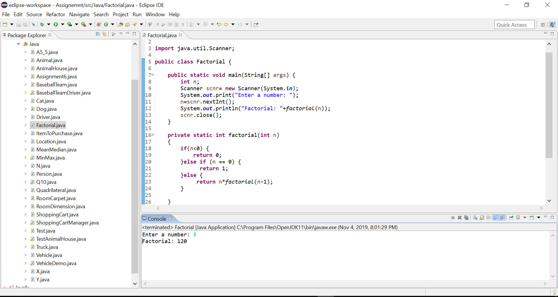558x297 pixels.
Task: Maximize the editor area panel
Action: click(552, 34)
